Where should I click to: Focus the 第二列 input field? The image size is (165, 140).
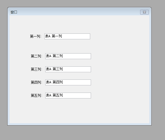pyautogui.click(x=68, y=56)
